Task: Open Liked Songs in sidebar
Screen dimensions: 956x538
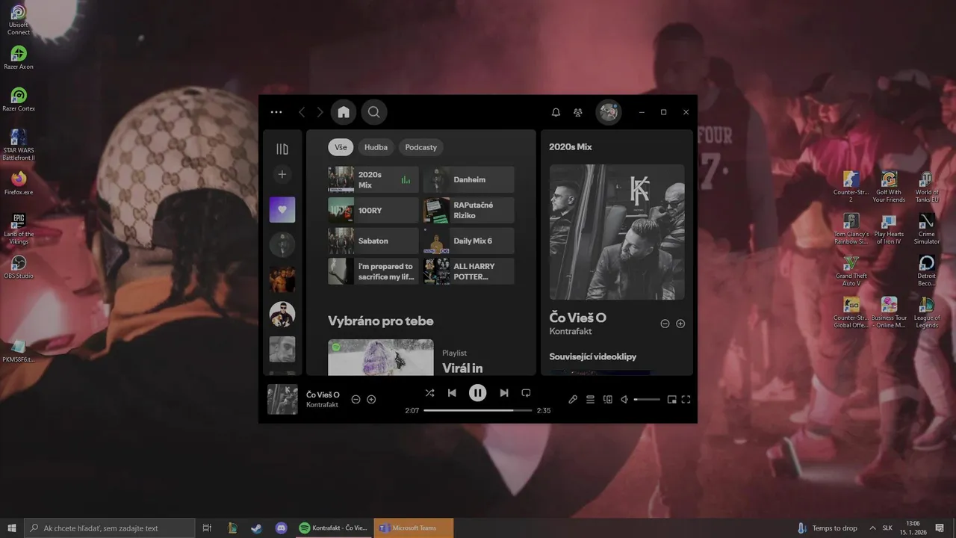Action: [282, 210]
